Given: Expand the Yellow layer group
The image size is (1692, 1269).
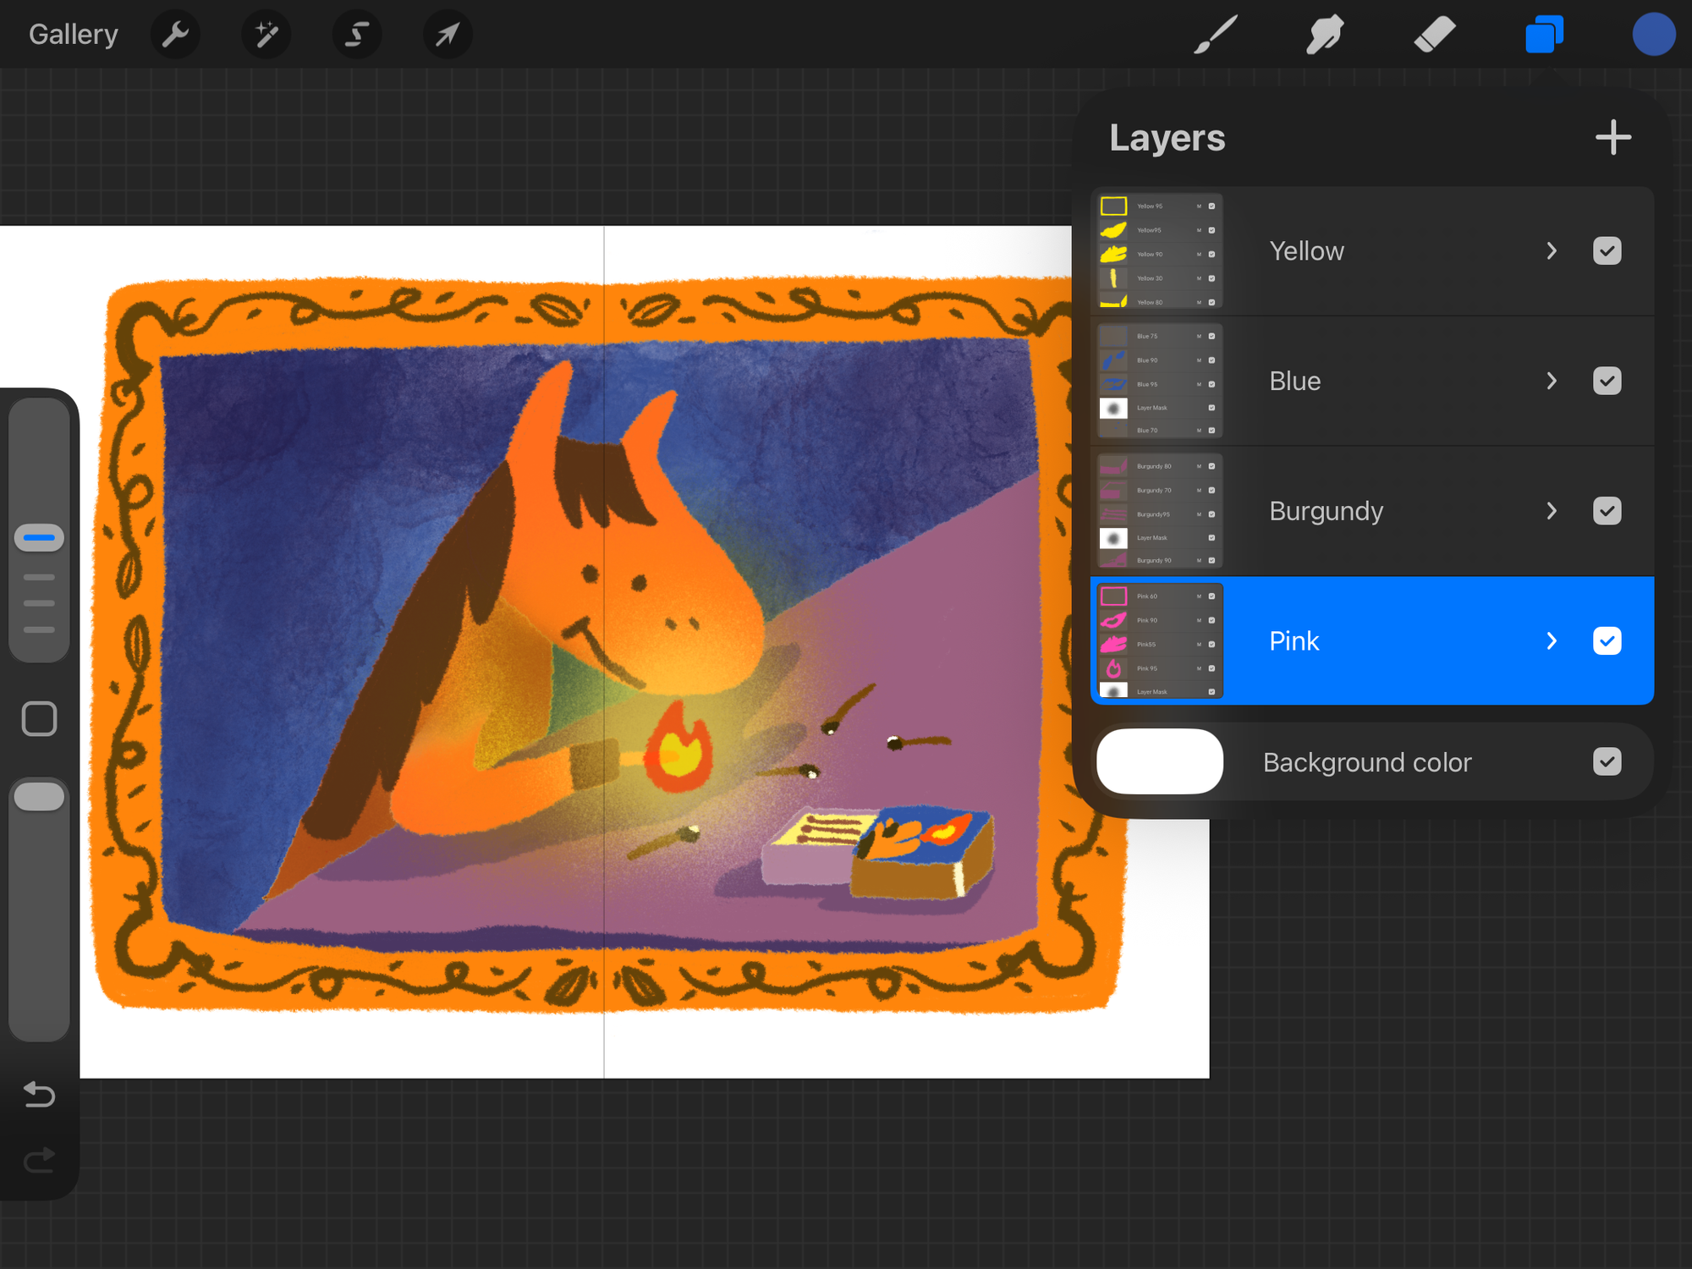Looking at the screenshot, I should 1552,250.
